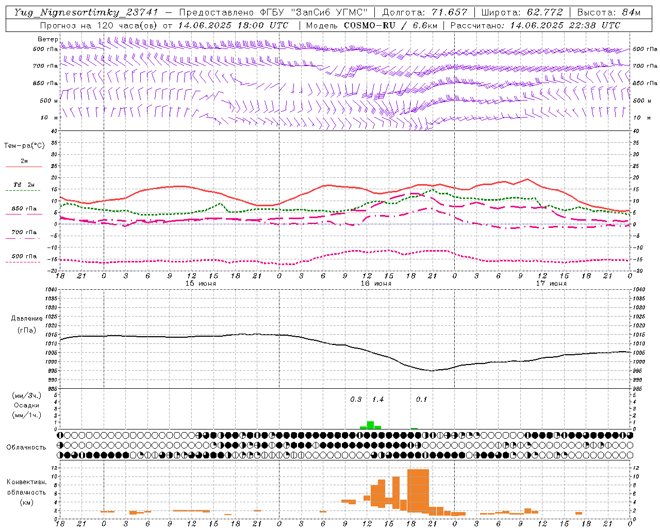The height and width of the screenshot is (528, 660).
Task: Click the Конвективн. облачность panel label
Action: coord(26,487)
